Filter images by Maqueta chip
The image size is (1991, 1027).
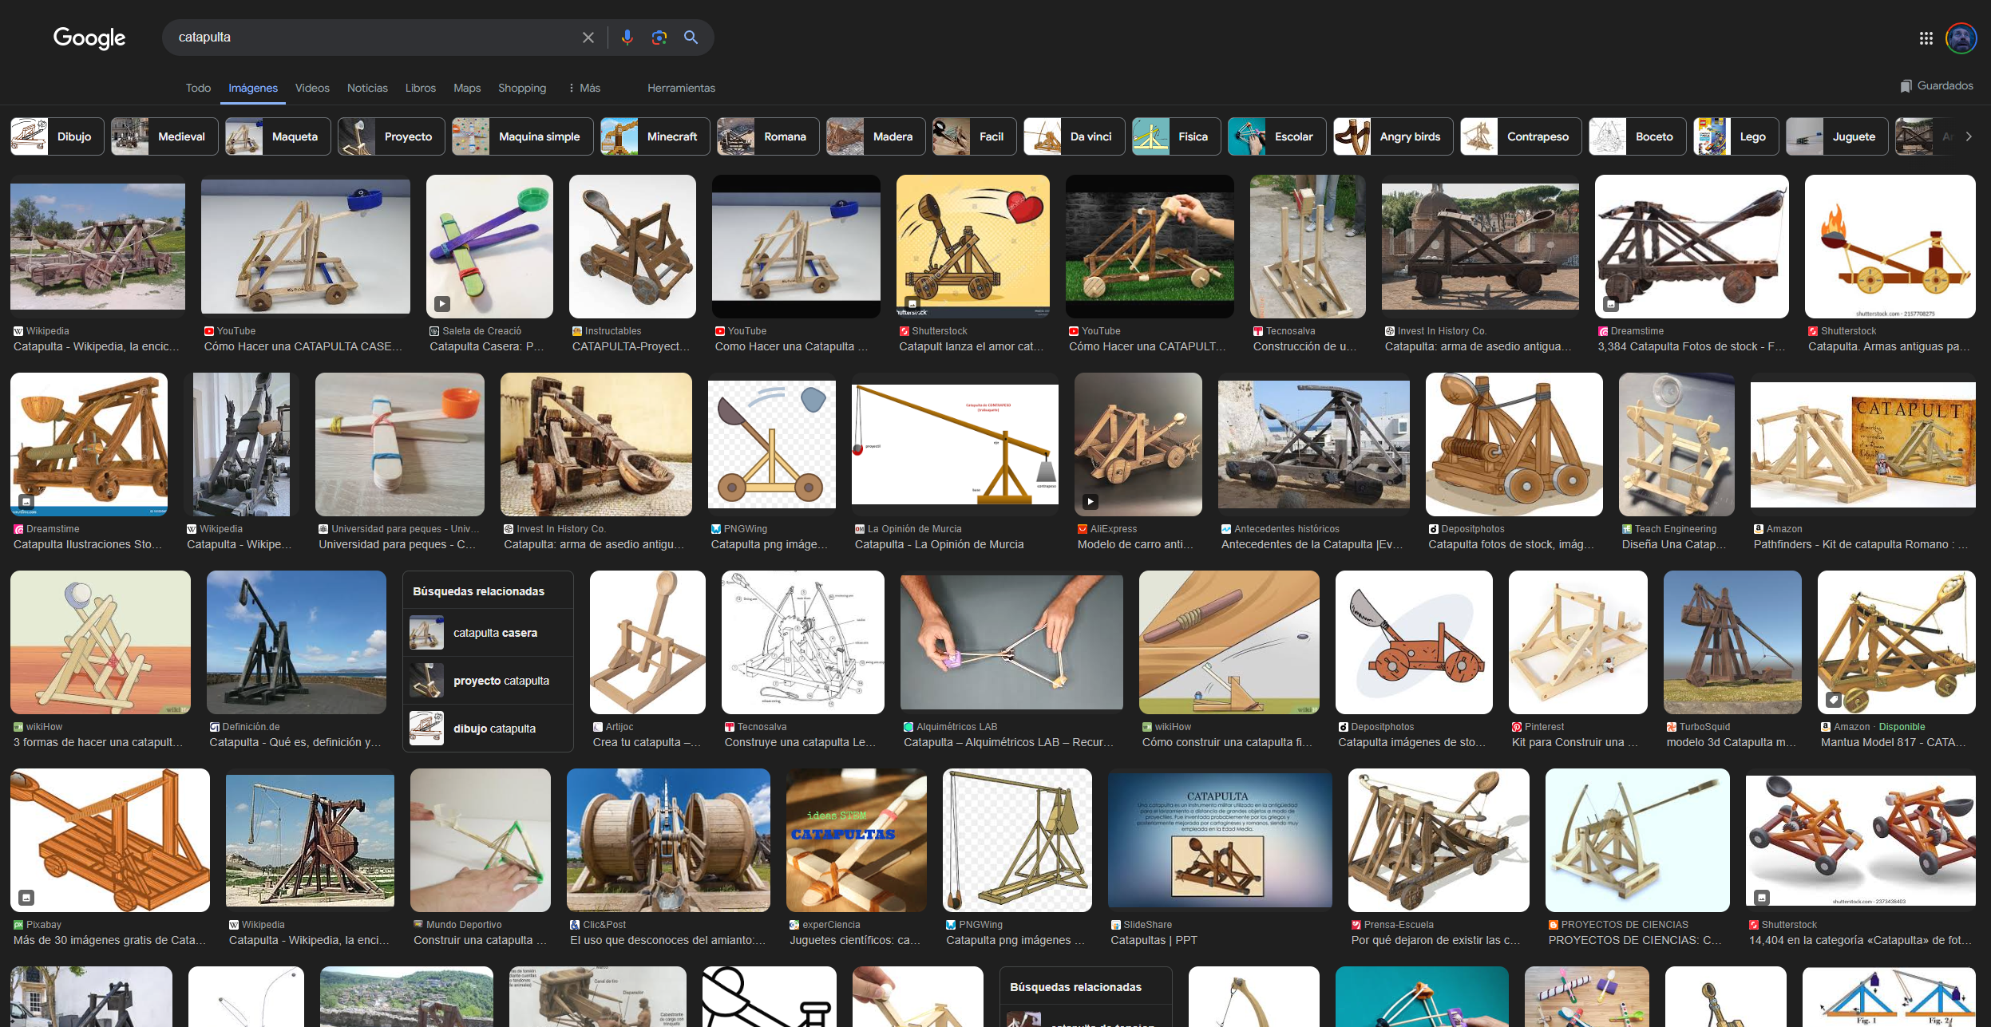coord(278,136)
